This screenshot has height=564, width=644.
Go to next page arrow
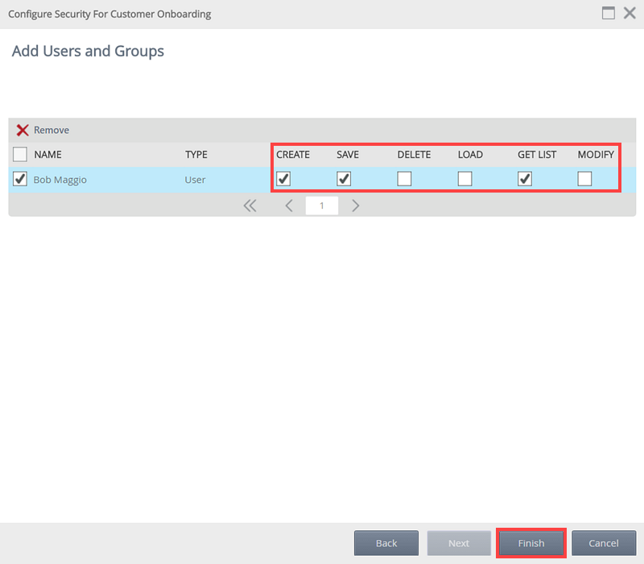click(355, 205)
